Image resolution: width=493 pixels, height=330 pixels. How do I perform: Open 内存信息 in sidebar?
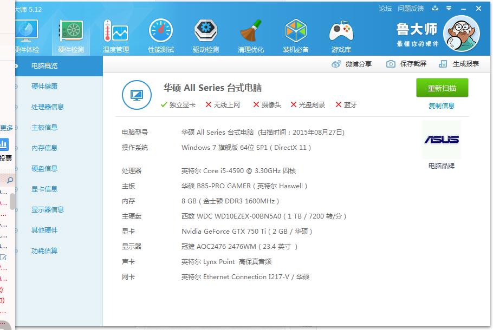tap(44, 148)
